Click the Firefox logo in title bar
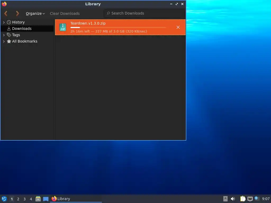Screen dimensions: 271x203 4,4
